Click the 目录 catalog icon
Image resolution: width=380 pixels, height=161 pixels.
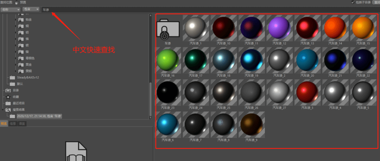tap(8, 90)
